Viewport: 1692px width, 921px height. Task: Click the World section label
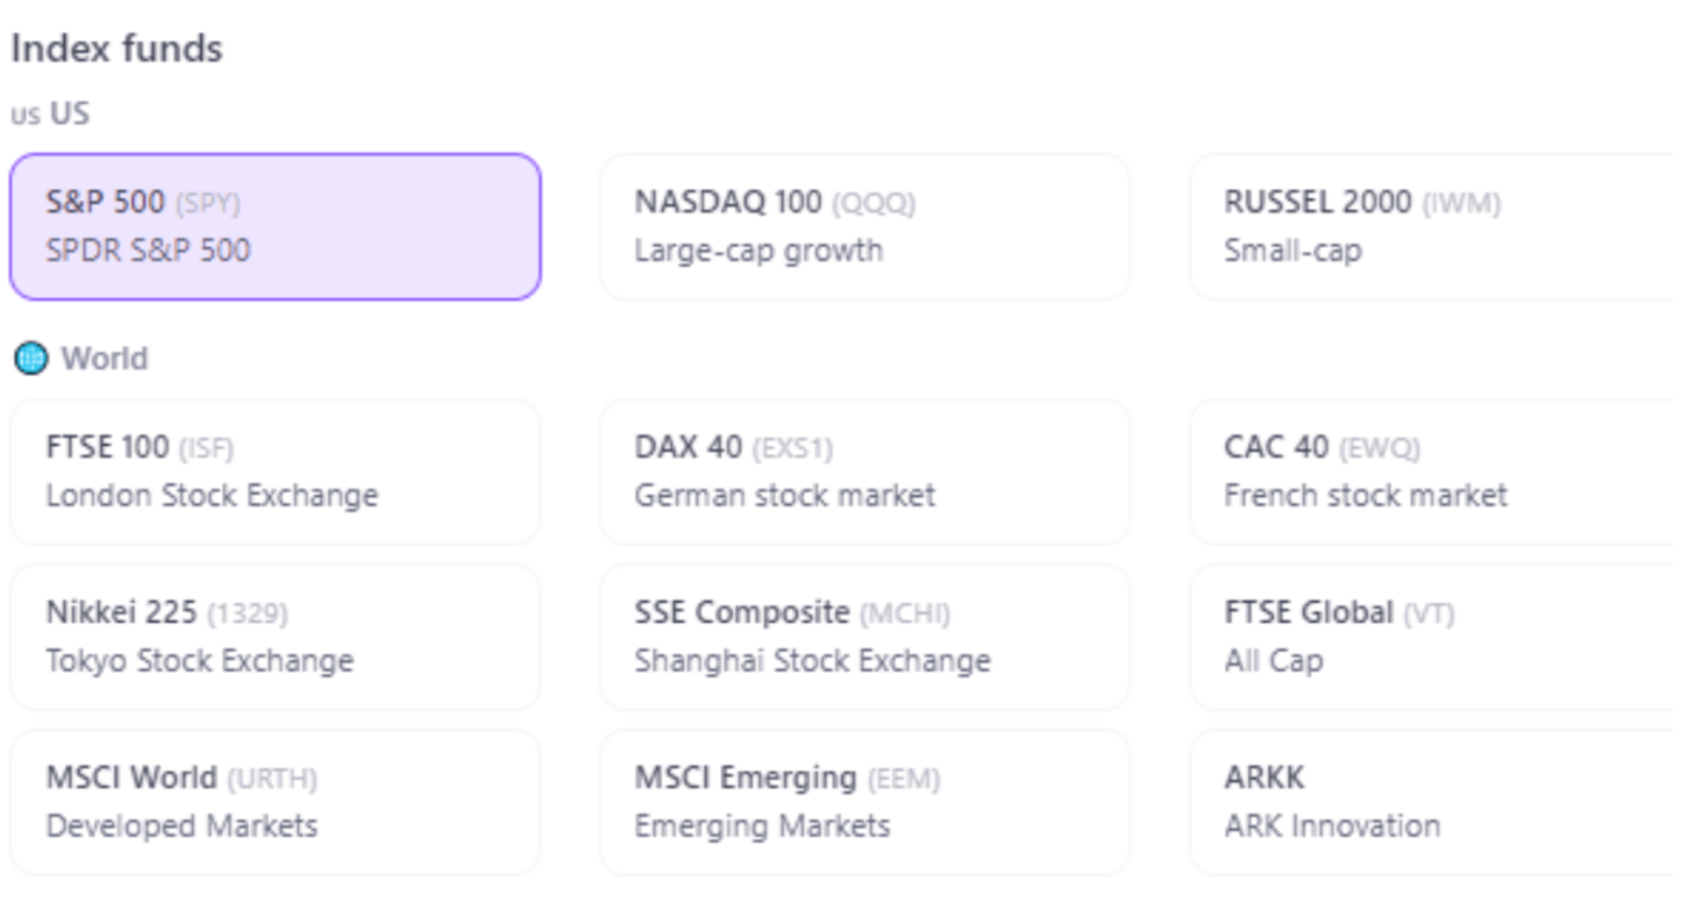click(105, 359)
